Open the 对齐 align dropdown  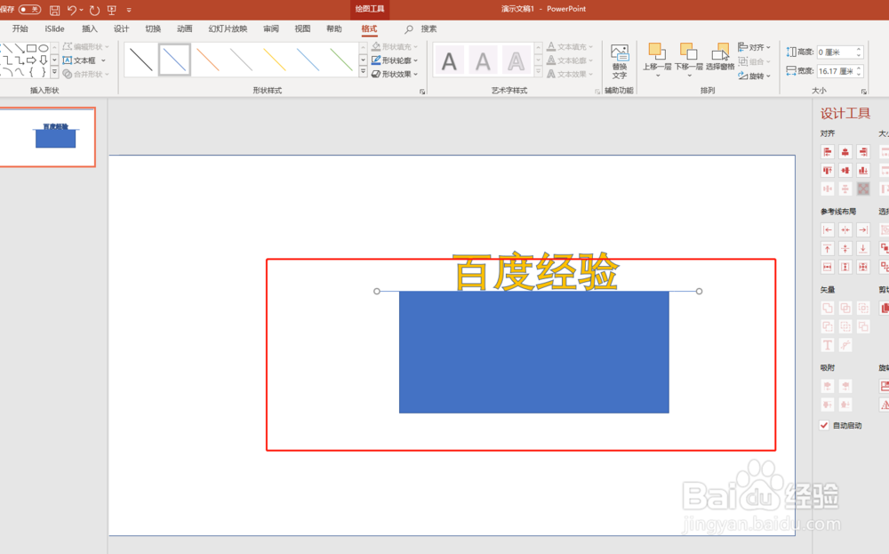(755, 47)
